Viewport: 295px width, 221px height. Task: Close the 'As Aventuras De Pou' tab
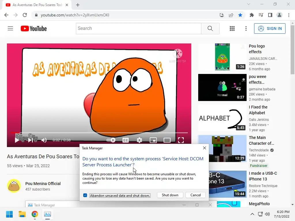pos(67,5)
